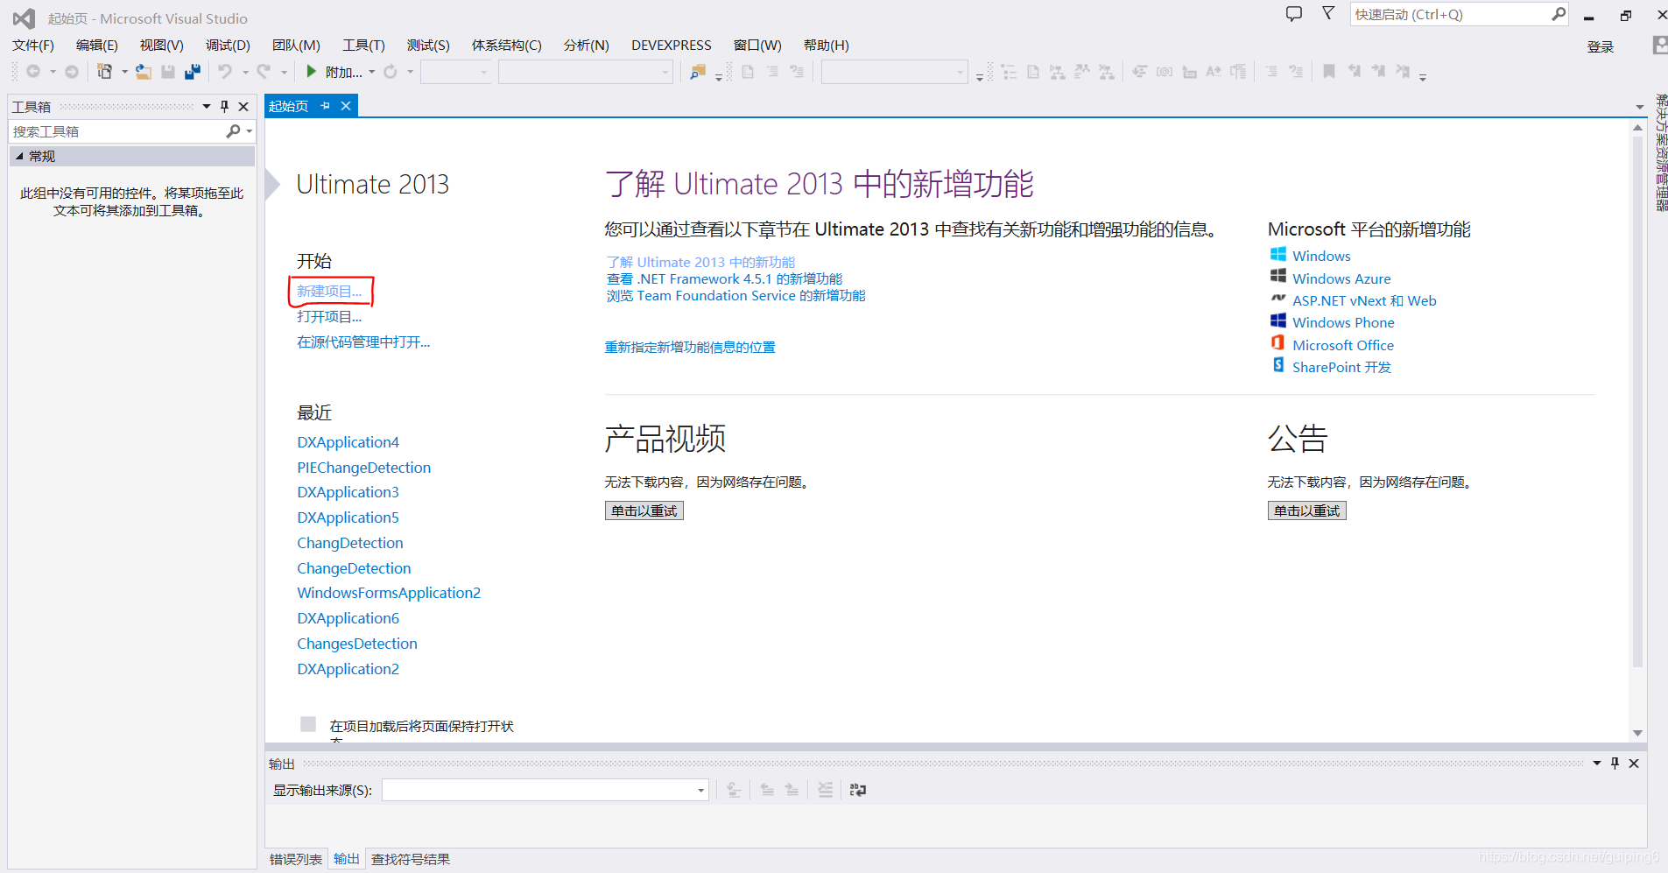The width and height of the screenshot is (1668, 873).
Task: Toggle auto-hide pin on 输出 panel
Action: coord(1615,764)
